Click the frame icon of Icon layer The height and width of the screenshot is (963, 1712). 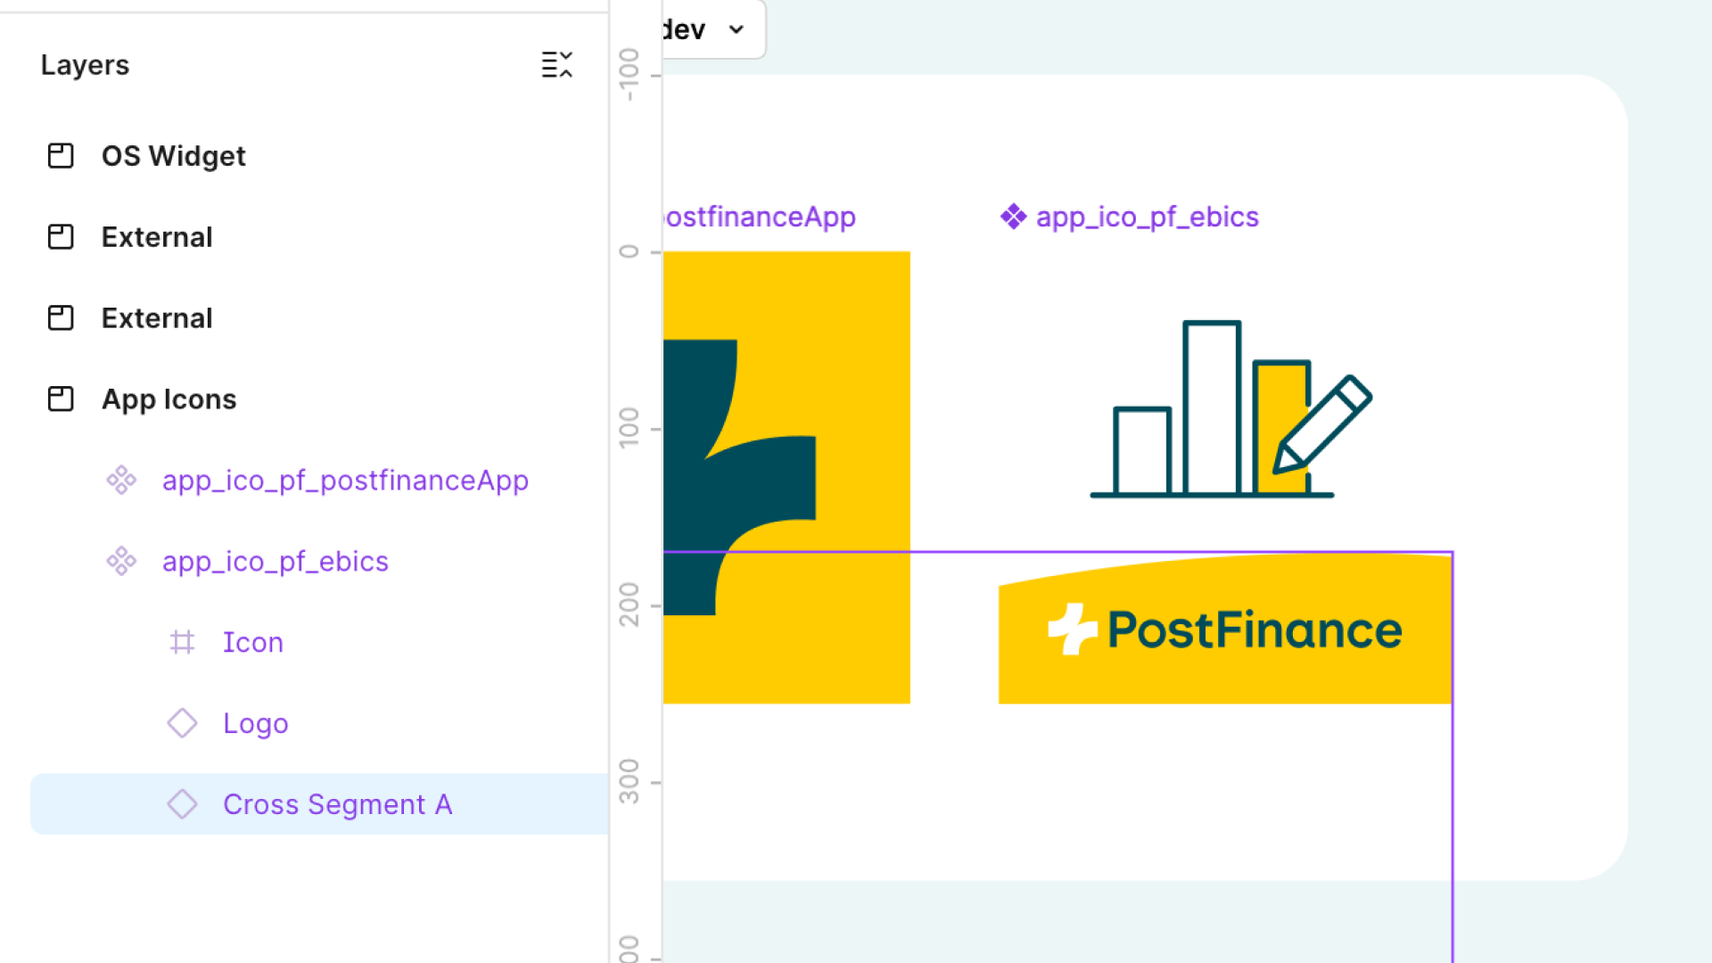(182, 642)
